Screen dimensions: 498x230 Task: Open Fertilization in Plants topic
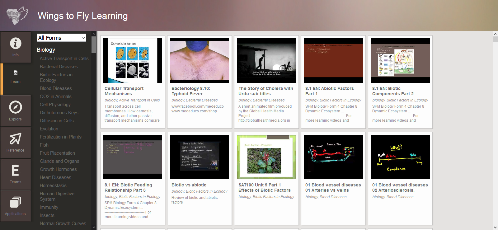coord(61,137)
